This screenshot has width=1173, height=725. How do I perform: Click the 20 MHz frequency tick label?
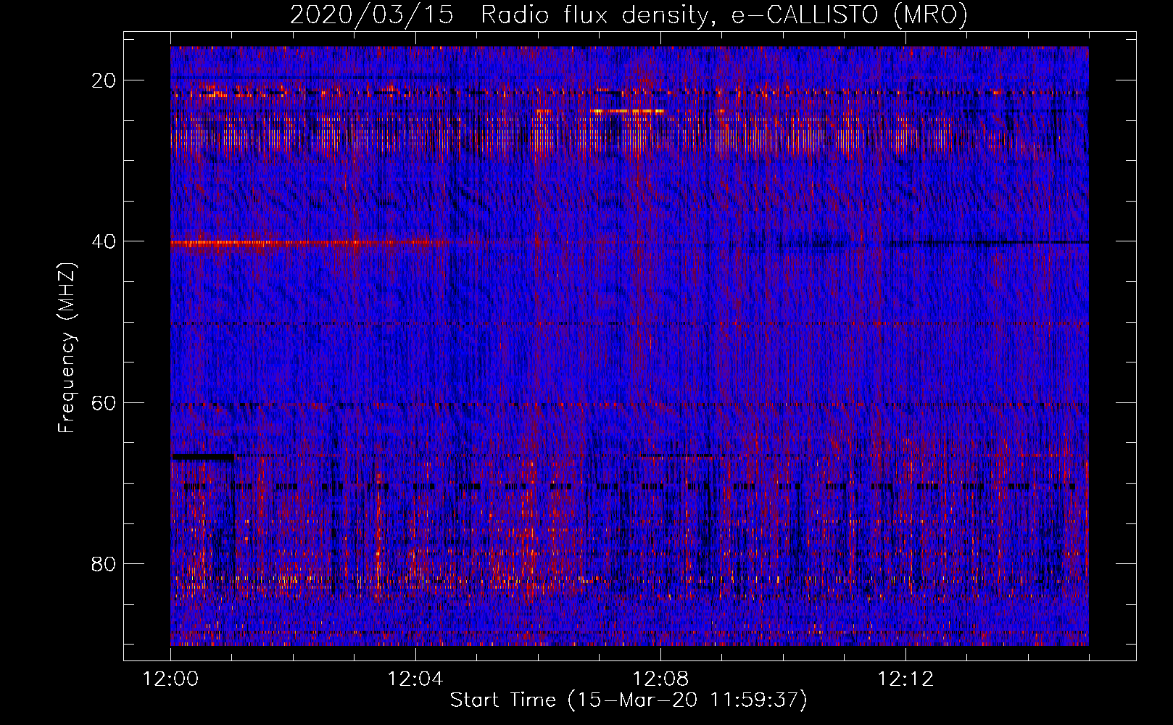pos(104,80)
